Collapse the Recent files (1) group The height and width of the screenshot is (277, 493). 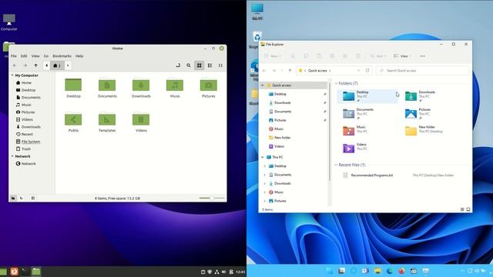tap(336, 165)
